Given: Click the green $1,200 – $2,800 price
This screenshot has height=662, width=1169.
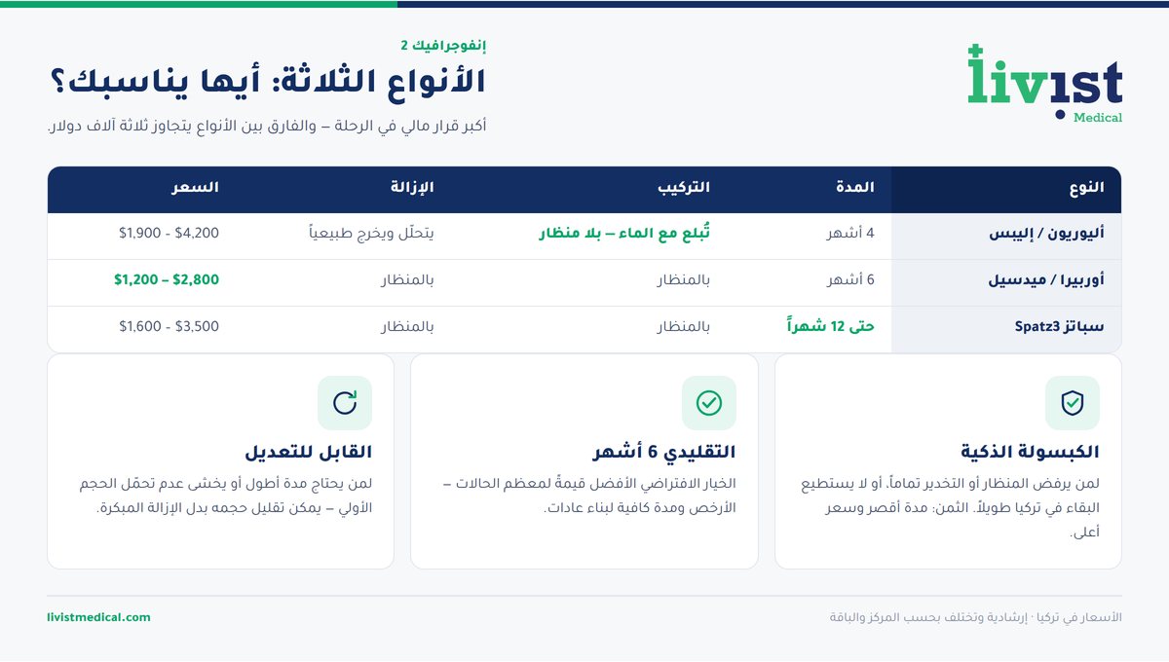Looking at the screenshot, I should 167,280.
